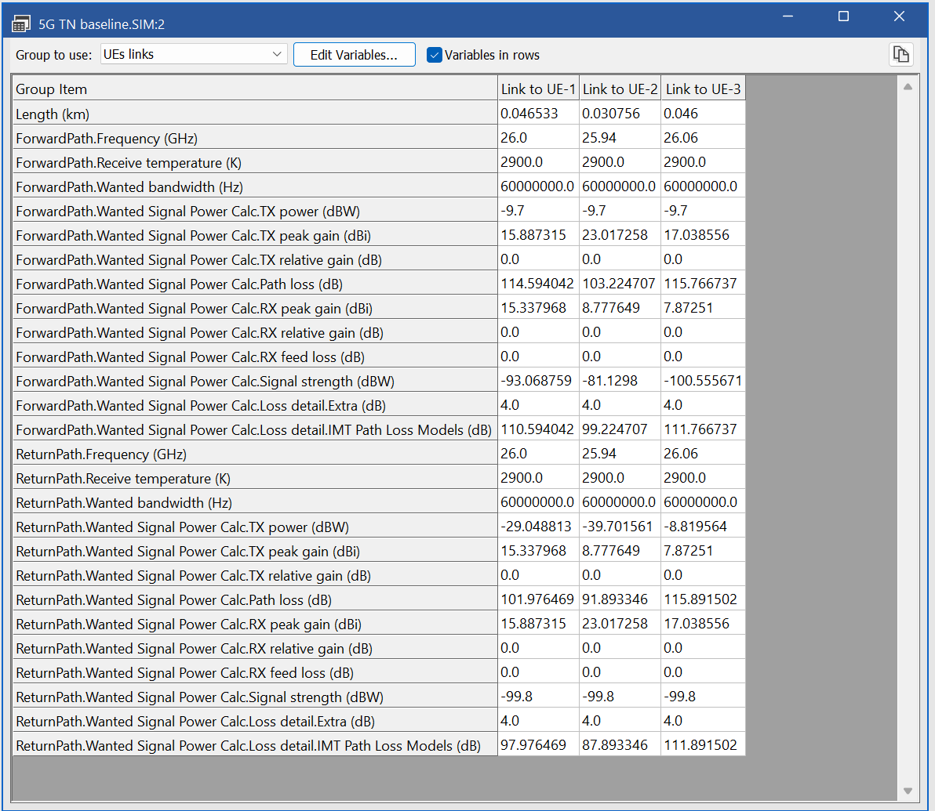This screenshot has width=935, height=811.
Task: Click ForwardPath value 23.017258 for UE-2
Action: pyautogui.click(x=620, y=235)
